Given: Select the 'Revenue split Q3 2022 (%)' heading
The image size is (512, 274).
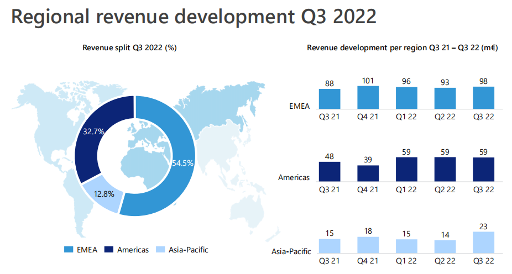Looking at the screenshot, I should tap(129, 48).
